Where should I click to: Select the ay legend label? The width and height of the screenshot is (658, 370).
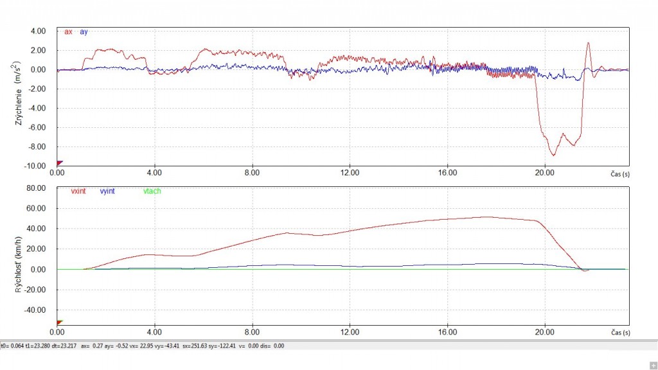pyautogui.click(x=84, y=32)
